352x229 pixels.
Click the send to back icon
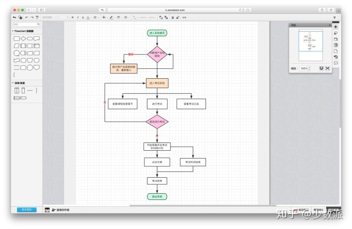pos(166,17)
